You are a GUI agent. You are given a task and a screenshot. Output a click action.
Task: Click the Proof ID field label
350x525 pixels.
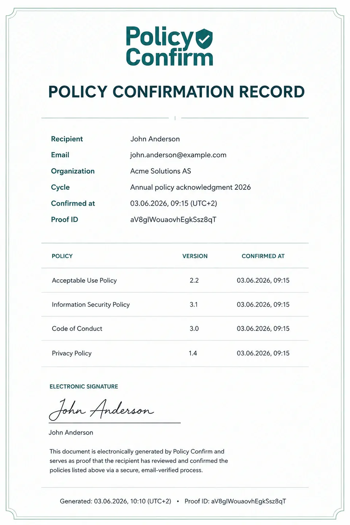coord(65,219)
